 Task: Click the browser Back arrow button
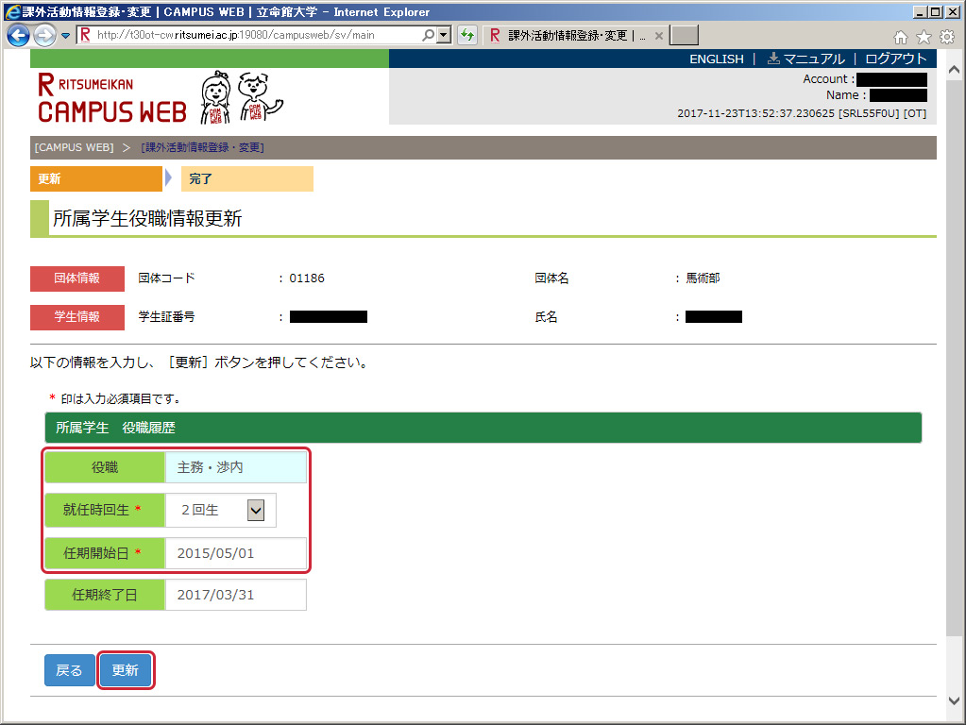[x=18, y=36]
